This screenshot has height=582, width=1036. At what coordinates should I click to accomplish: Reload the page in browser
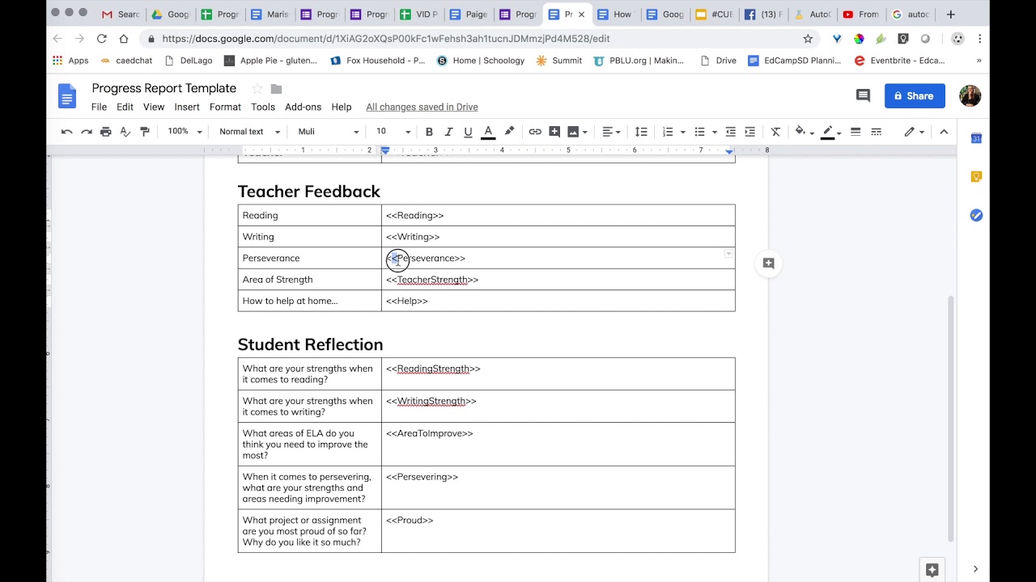101,38
